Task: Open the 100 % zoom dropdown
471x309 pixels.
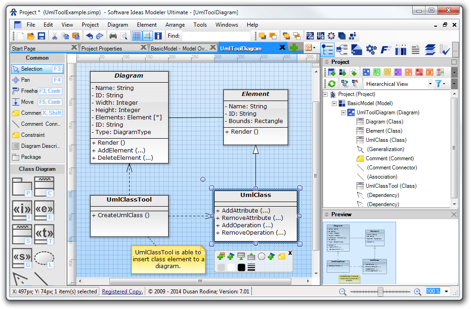Action: 446,291
